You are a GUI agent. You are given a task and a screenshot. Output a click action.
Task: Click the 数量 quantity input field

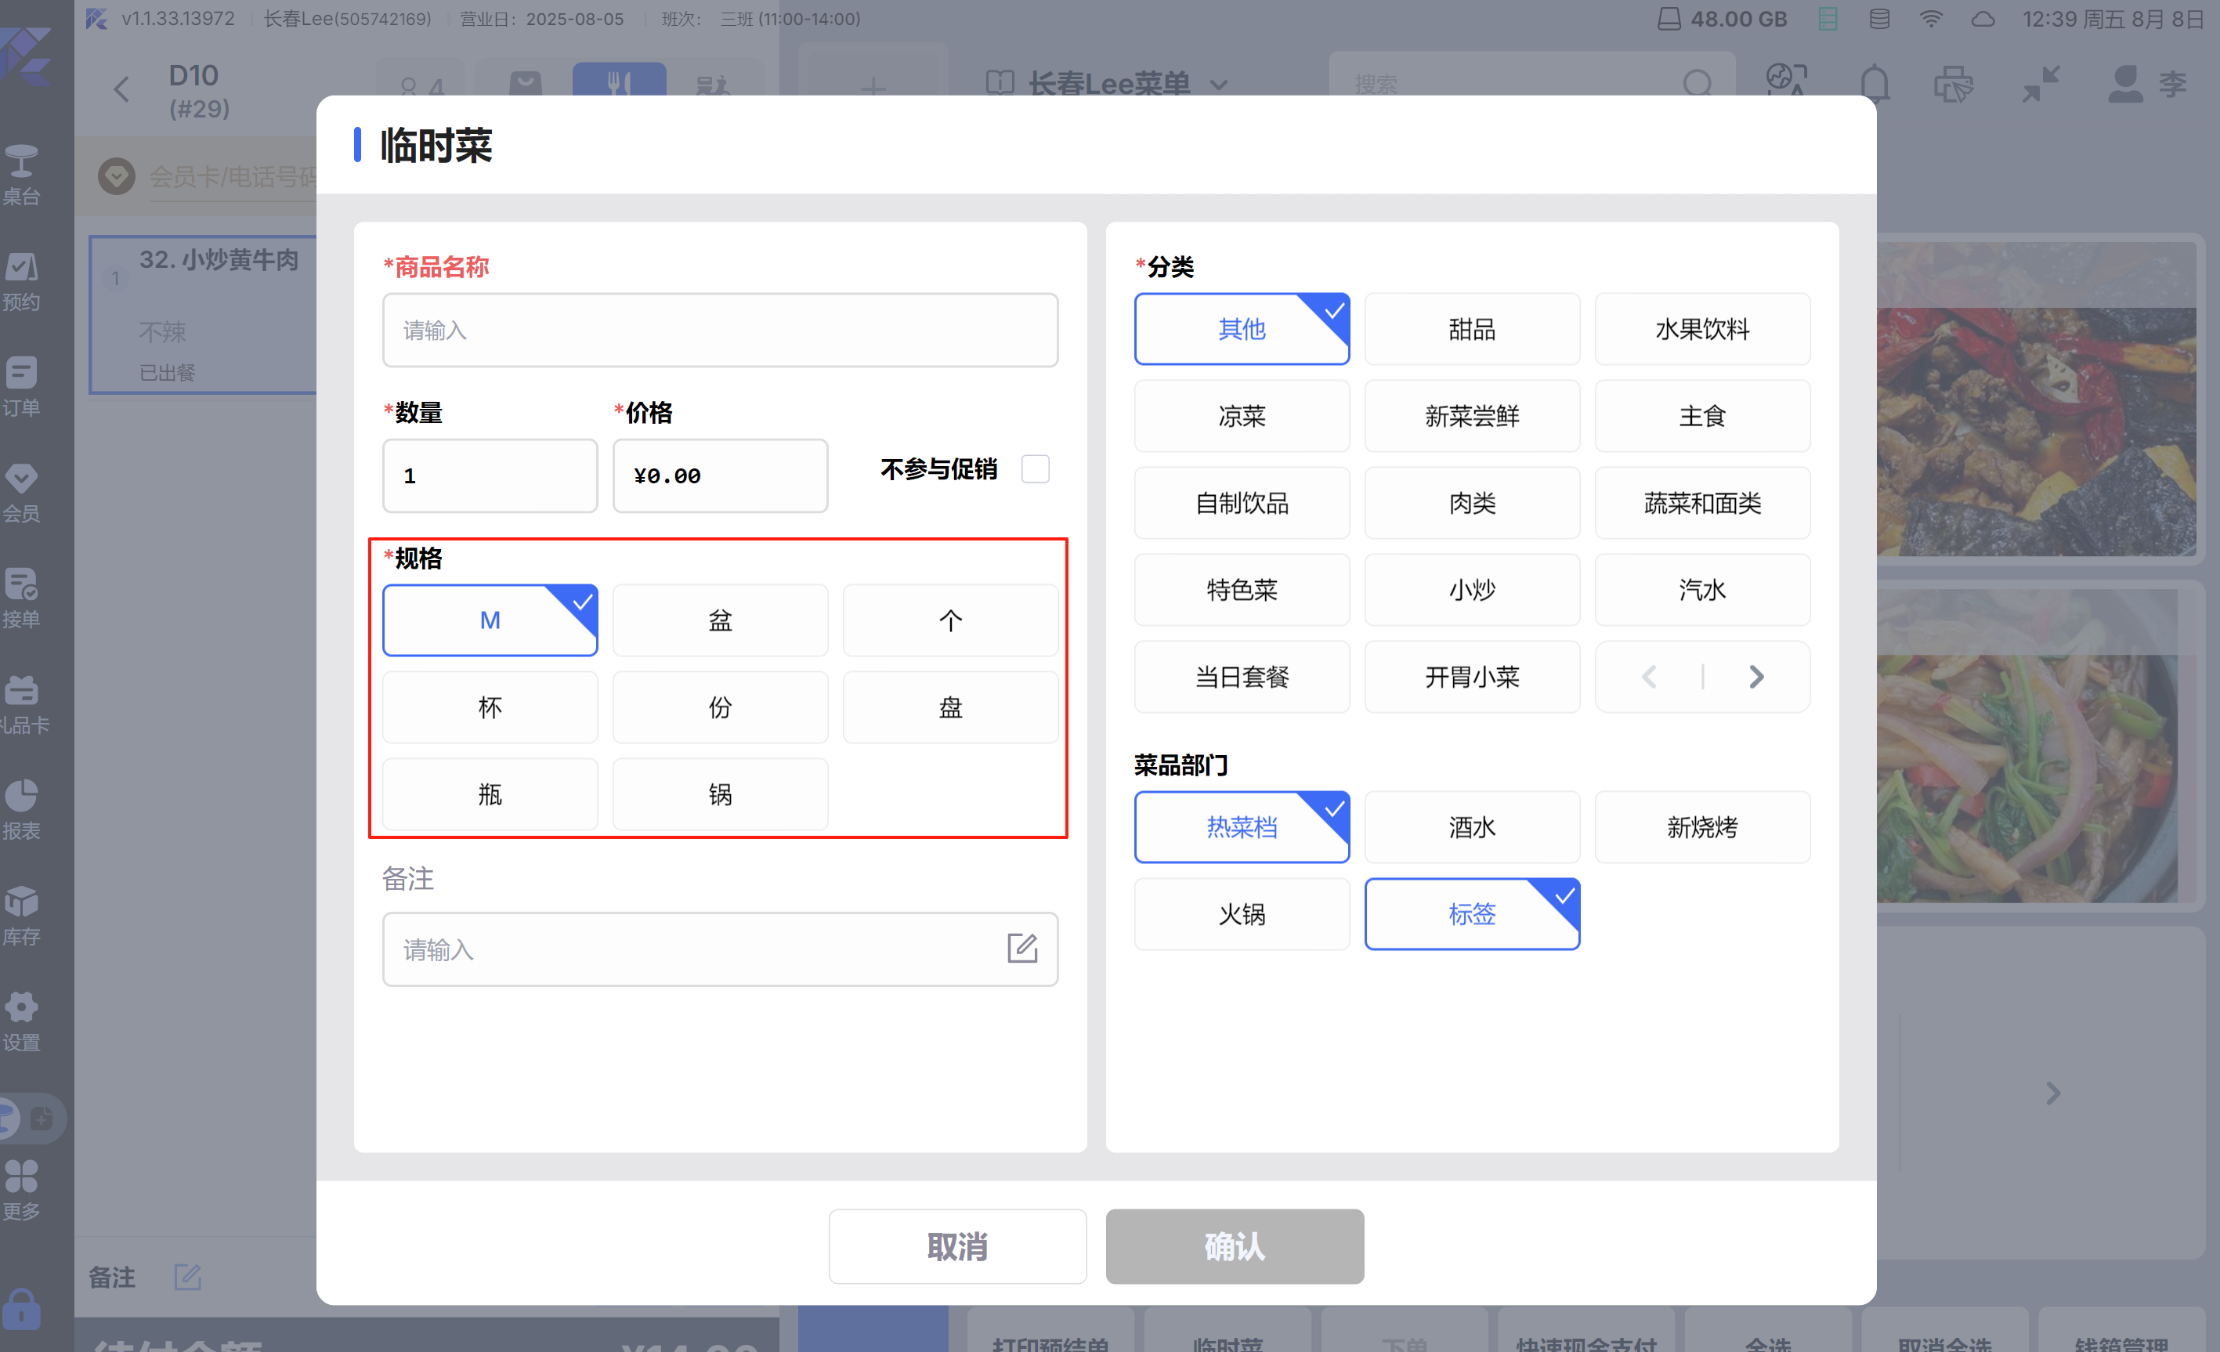(490, 475)
